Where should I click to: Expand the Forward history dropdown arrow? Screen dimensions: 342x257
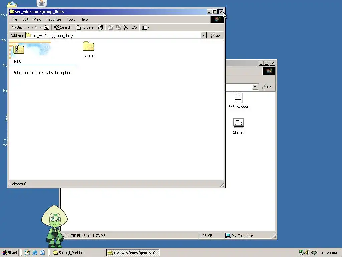click(x=40, y=27)
